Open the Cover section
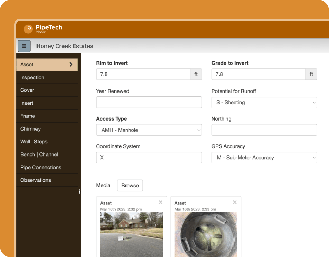This screenshot has height=257, width=329. (27, 90)
